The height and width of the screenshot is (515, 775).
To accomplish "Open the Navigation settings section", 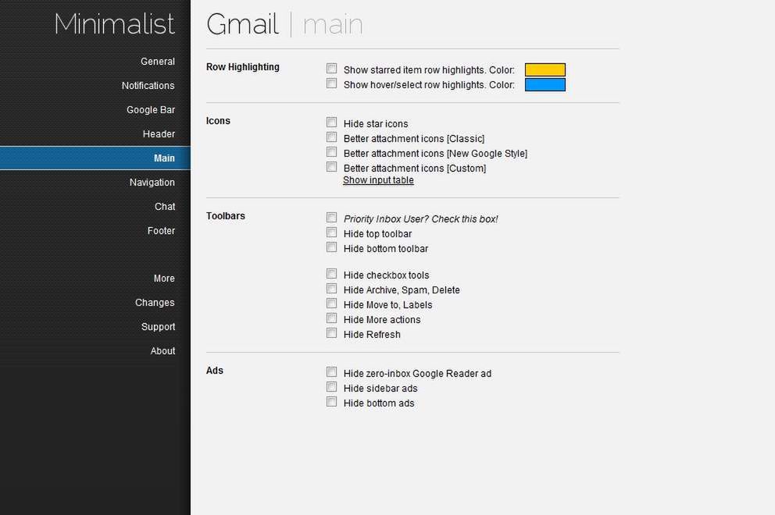I will click(x=152, y=182).
